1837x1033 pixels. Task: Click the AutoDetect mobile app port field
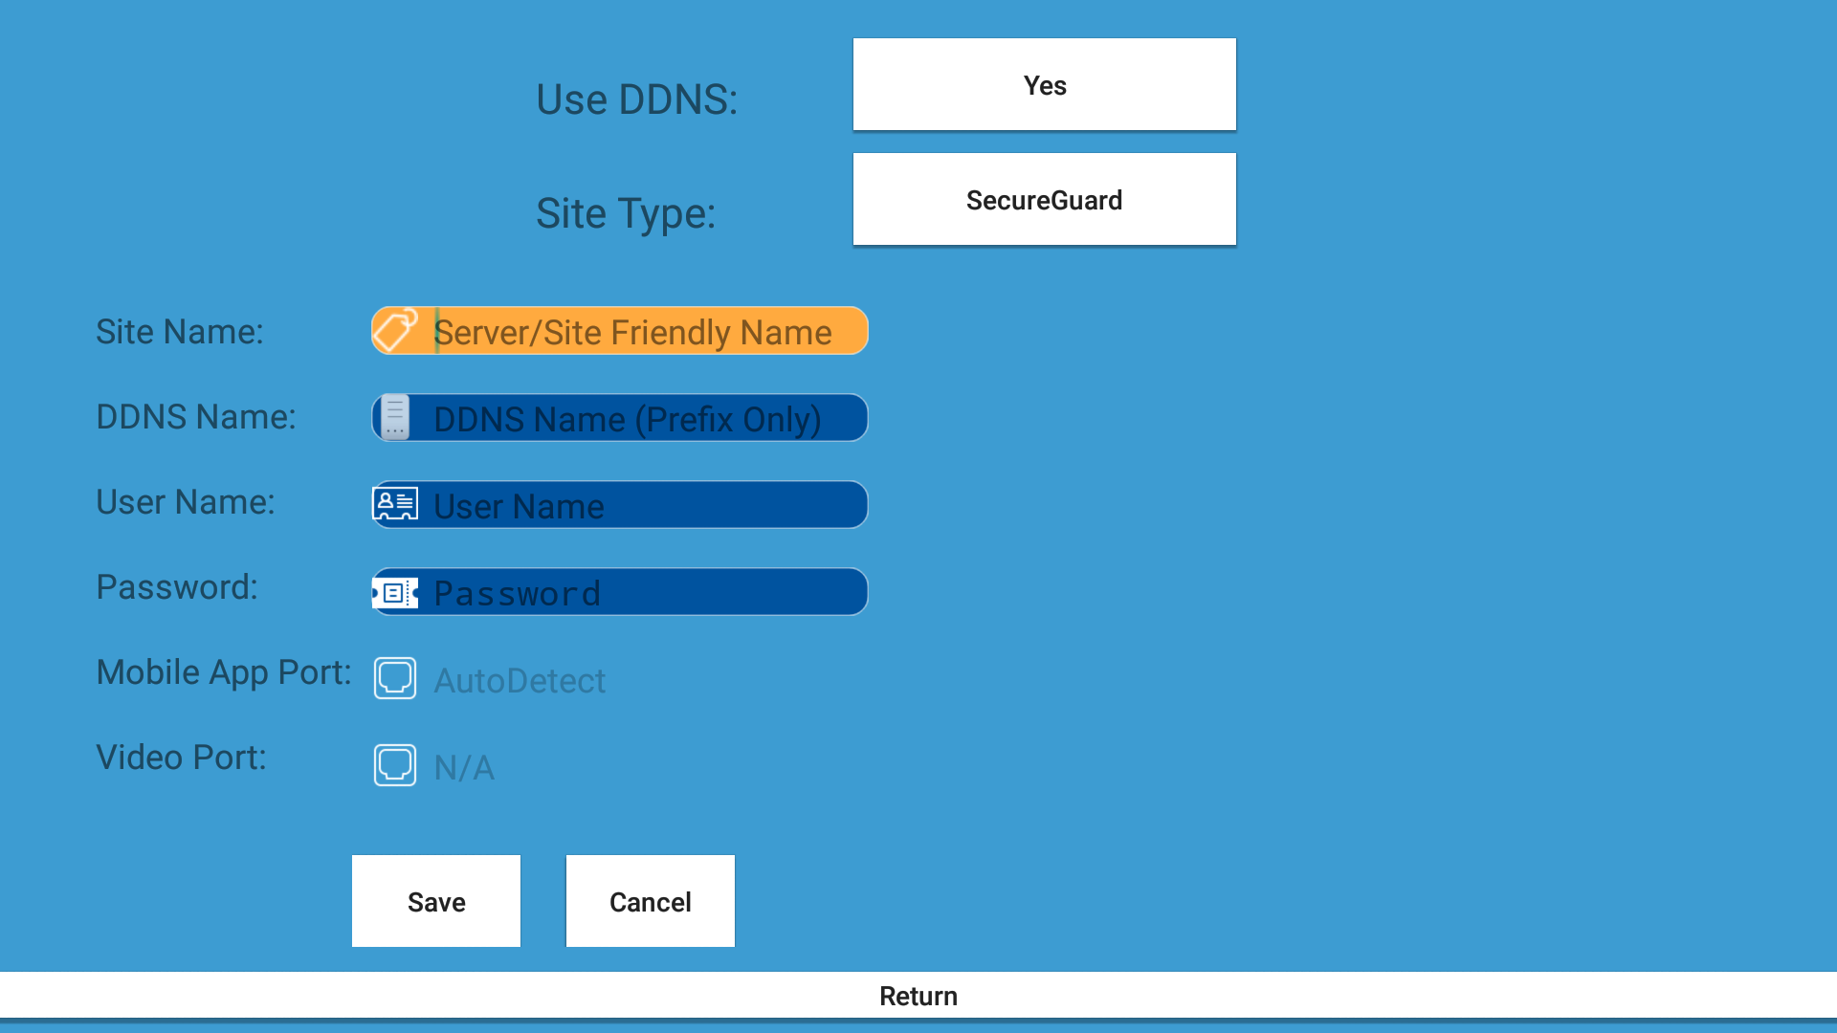520,680
